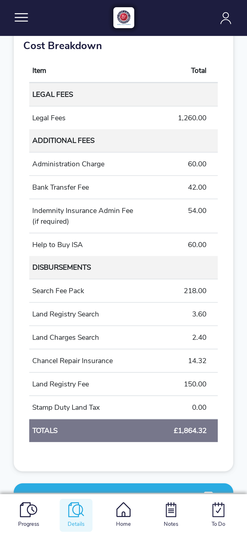This screenshot has width=247, height=536.
Task: Tap the Legal Fees 1,260.00 row
Action: 123,118
